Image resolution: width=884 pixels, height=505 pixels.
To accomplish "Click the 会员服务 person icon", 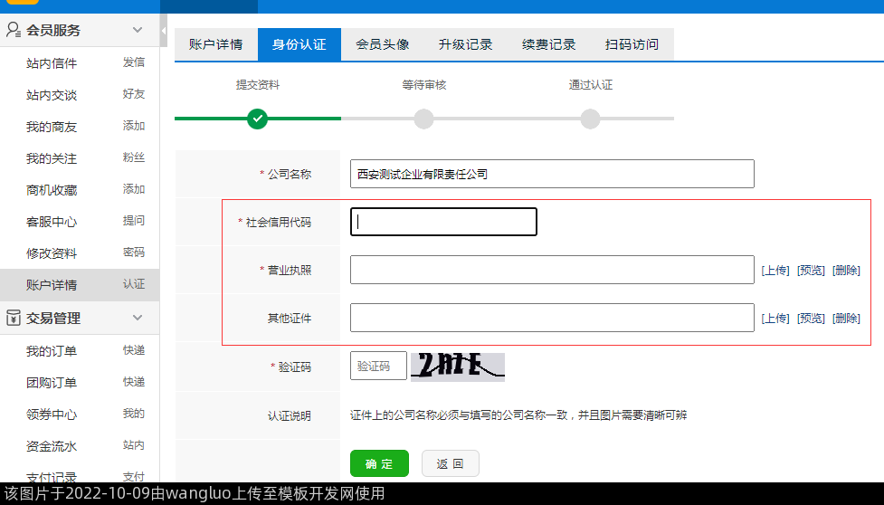I will coord(14,30).
